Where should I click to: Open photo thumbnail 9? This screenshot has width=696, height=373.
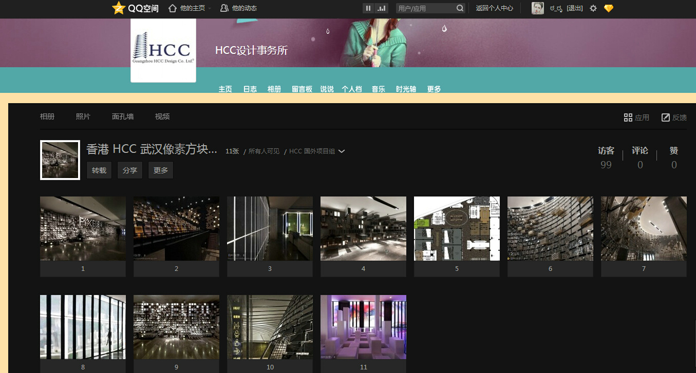tap(176, 327)
